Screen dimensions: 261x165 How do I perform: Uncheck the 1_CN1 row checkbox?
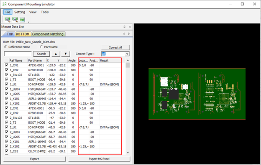(7, 65)
